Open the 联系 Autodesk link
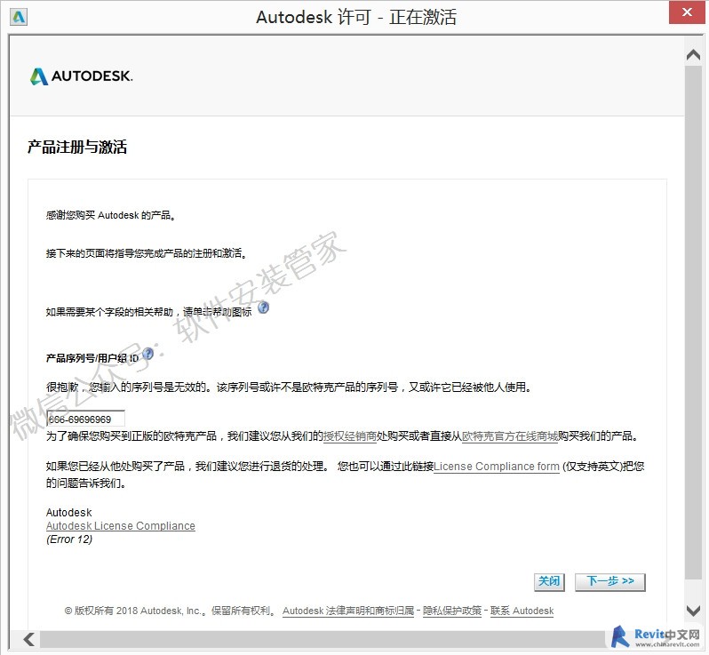Screen dimensions: 709x655 point(522,611)
